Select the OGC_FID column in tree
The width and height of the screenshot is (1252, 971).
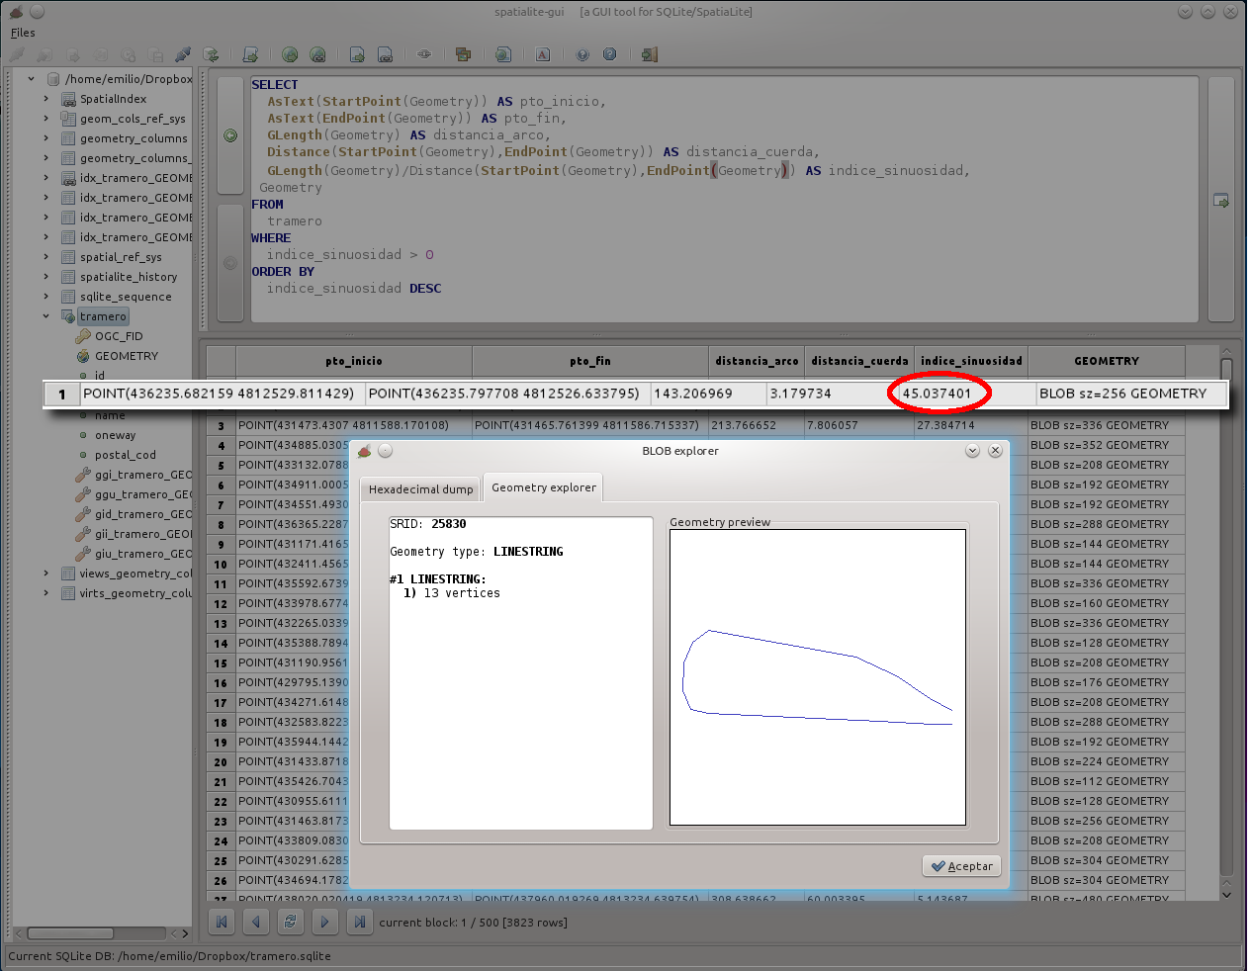[x=119, y=336]
